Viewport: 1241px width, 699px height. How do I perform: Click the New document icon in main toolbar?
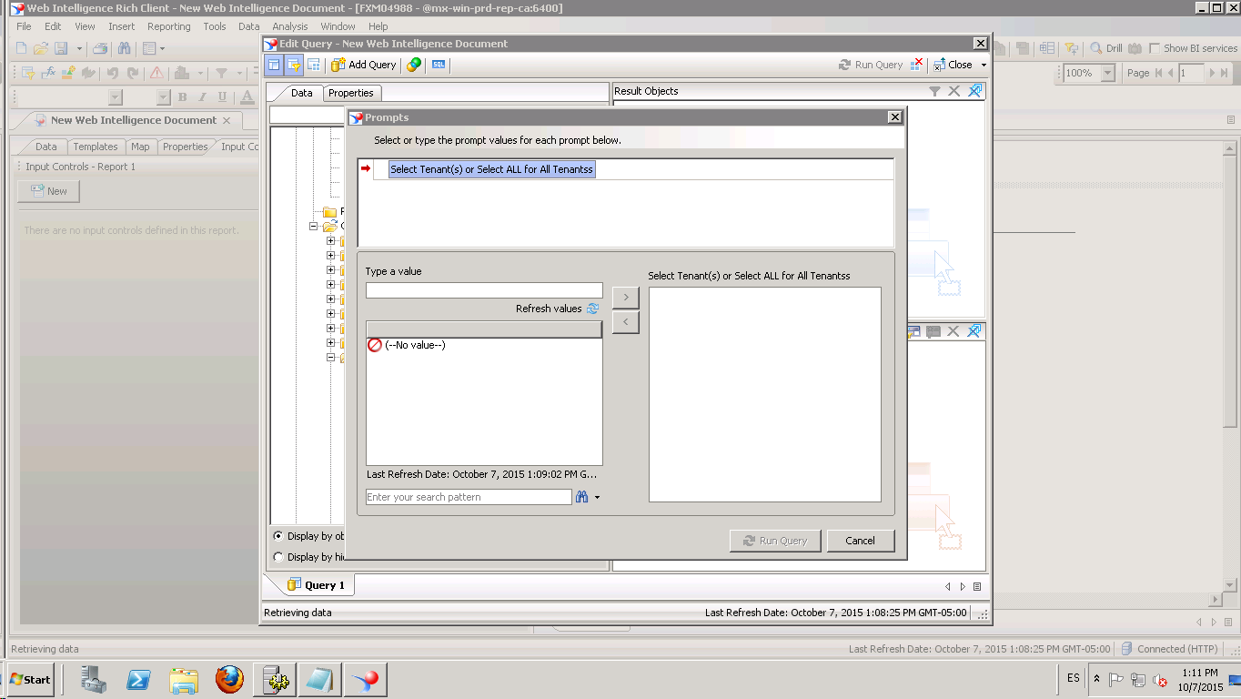[22, 48]
